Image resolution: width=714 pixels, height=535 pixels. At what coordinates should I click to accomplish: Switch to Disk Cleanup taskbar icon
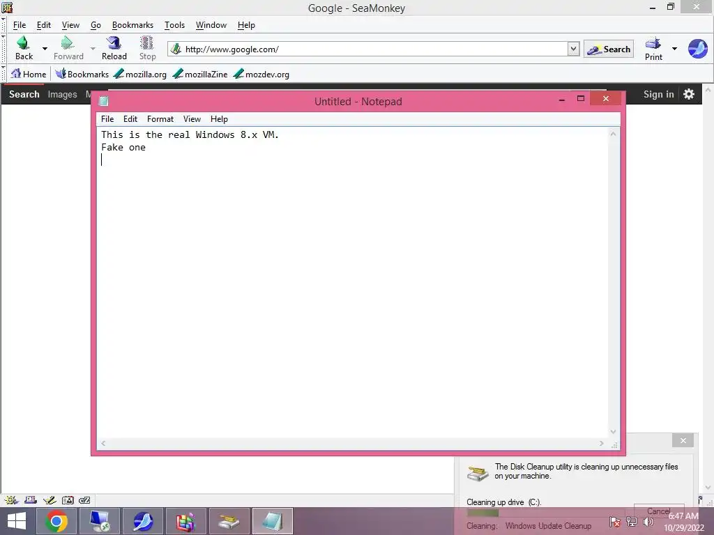(229, 521)
